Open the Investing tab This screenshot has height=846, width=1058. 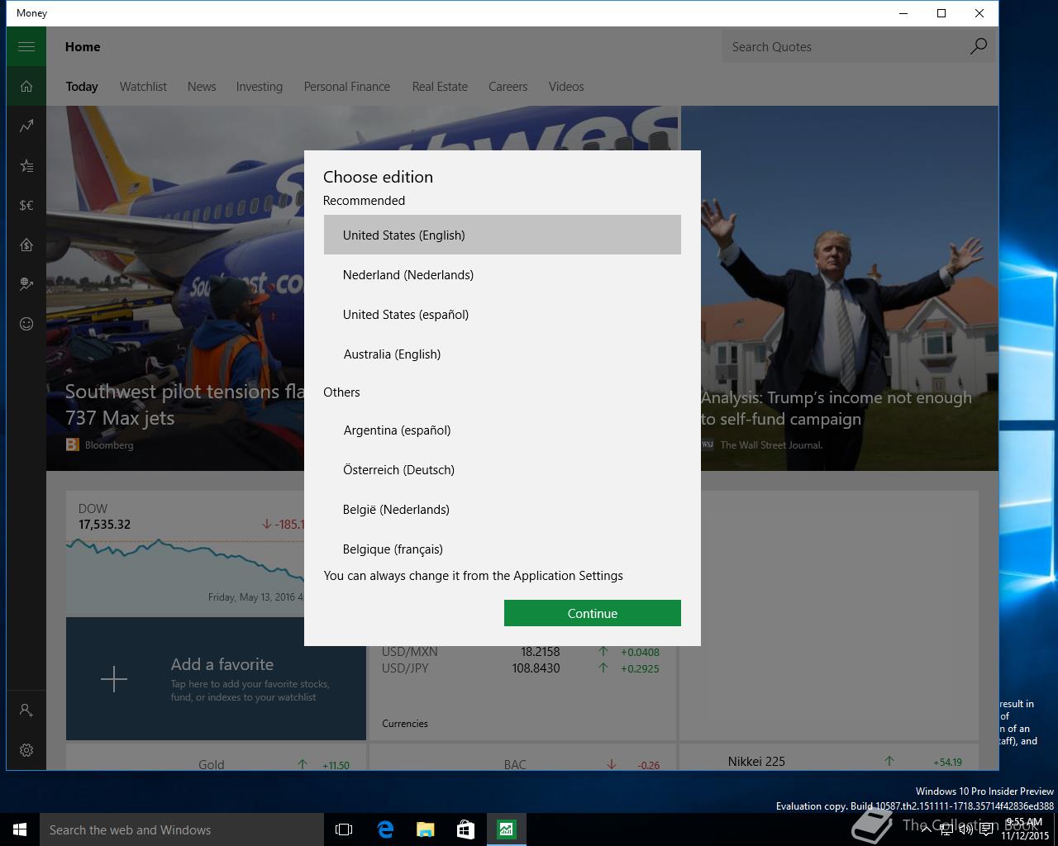pyautogui.click(x=259, y=87)
